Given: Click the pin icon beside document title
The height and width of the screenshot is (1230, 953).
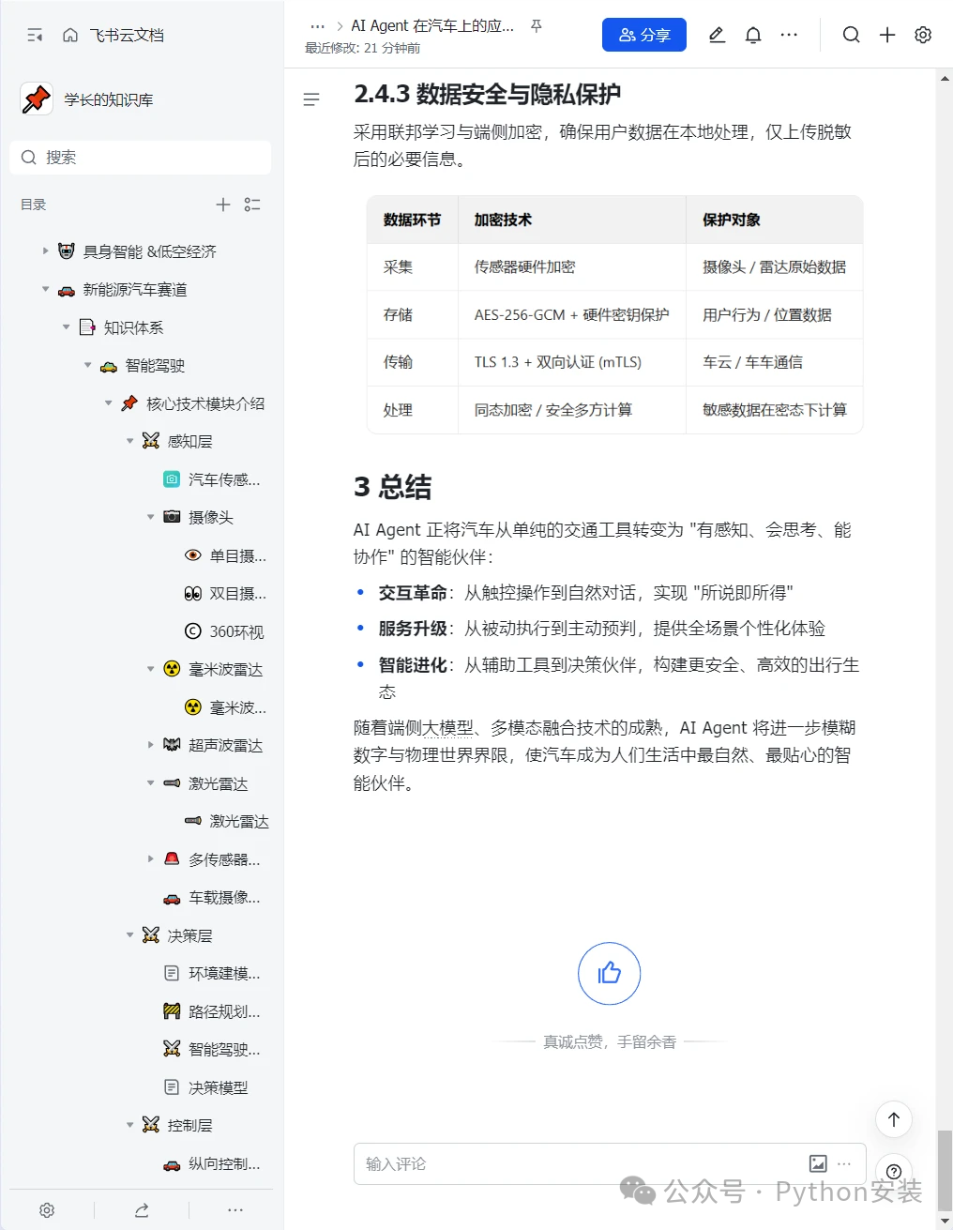Looking at the screenshot, I should point(537,26).
